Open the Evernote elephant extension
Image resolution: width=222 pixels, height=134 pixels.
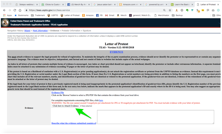[187, 10]
